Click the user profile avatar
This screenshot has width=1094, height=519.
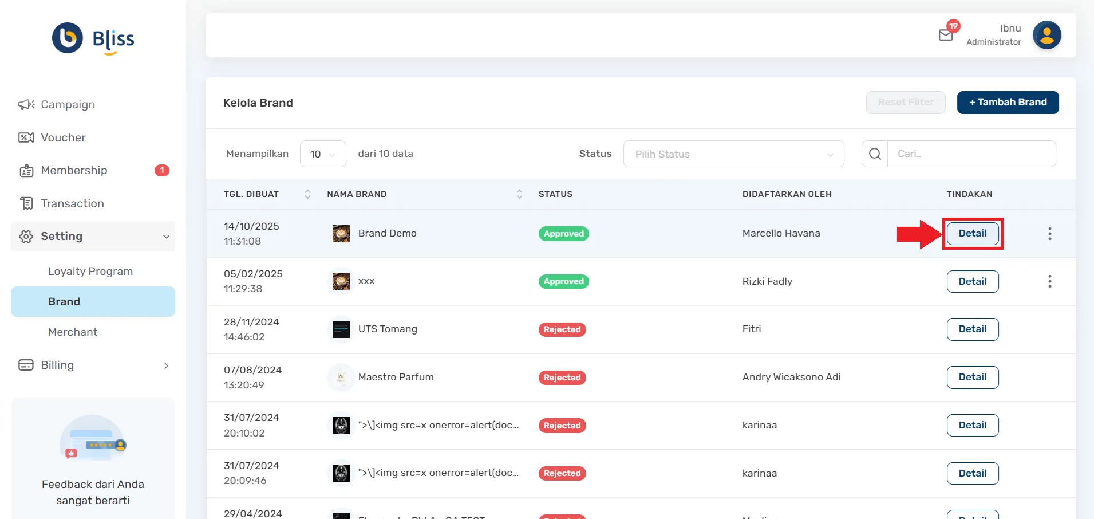tap(1046, 36)
